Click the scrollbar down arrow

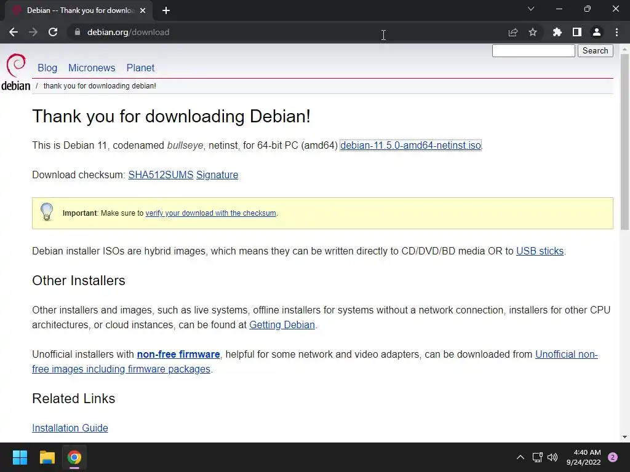624,437
